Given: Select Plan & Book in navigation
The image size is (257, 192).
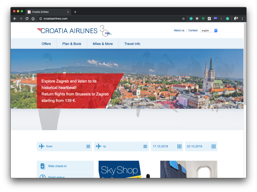Looking at the screenshot, I should click(x=72, y=44).
